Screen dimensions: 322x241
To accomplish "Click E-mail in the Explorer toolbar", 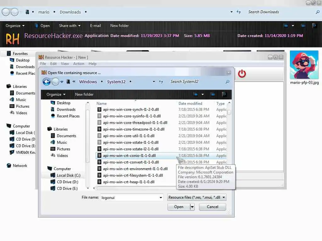I will 96,26.
